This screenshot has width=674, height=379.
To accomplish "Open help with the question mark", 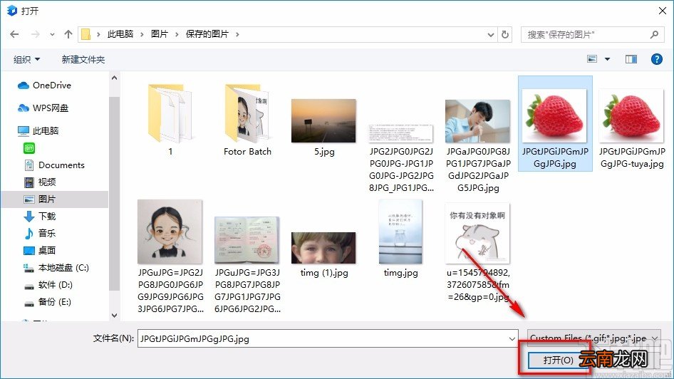I will click(x=656, y=59).
